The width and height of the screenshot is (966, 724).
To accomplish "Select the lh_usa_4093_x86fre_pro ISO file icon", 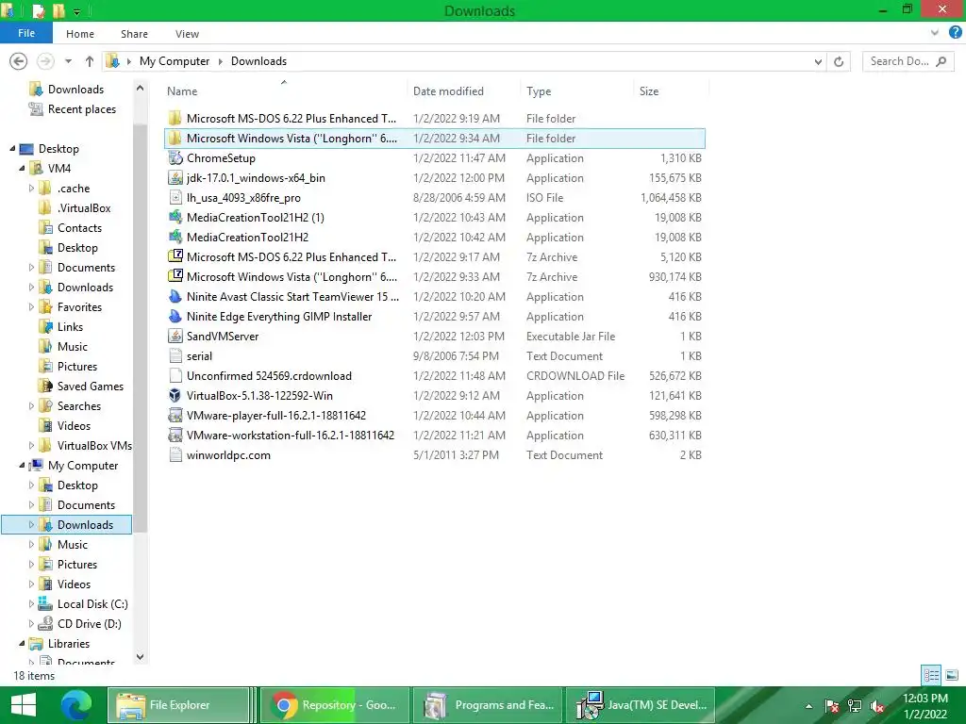I will pos(175,198).
